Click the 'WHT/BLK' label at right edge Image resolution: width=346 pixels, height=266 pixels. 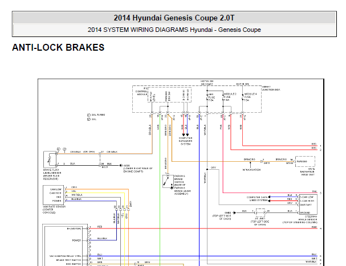click(x=312, y=262)
